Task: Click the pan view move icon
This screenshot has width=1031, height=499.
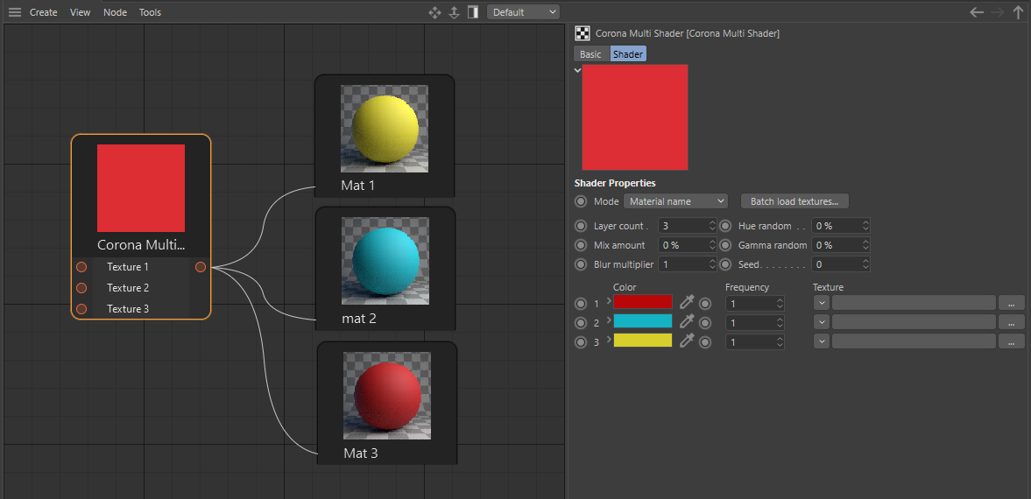Action: click(434, 12)
